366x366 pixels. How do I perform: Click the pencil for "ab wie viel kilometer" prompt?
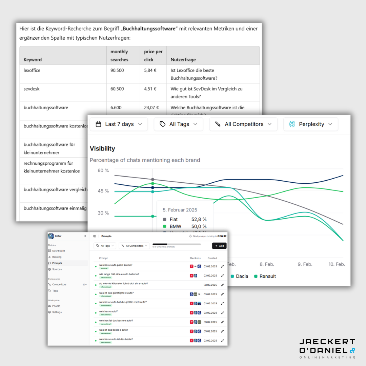pos(222,285)
